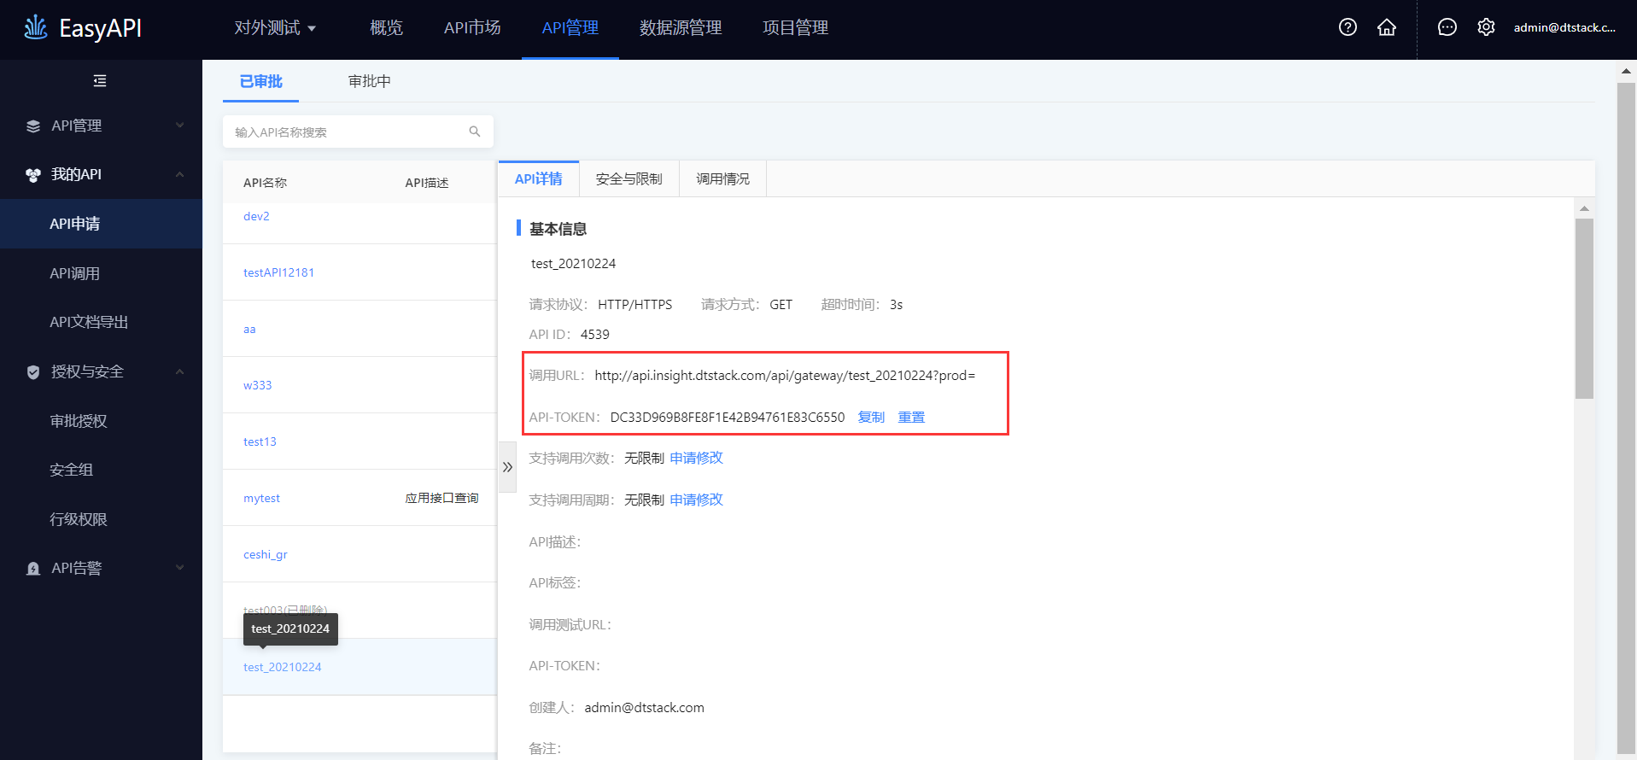Select the ceshi_gr API row
1637x760 pixels.
point(359,554)
